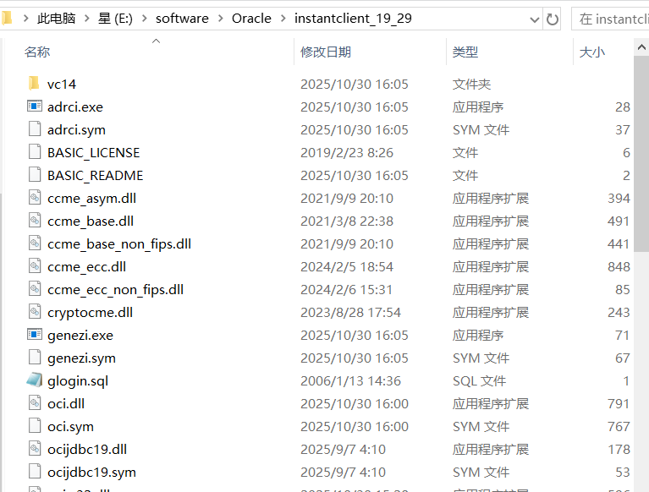The image size is (649, 492).
Task: Select the oci.sym file name
Action: [70, 426]
